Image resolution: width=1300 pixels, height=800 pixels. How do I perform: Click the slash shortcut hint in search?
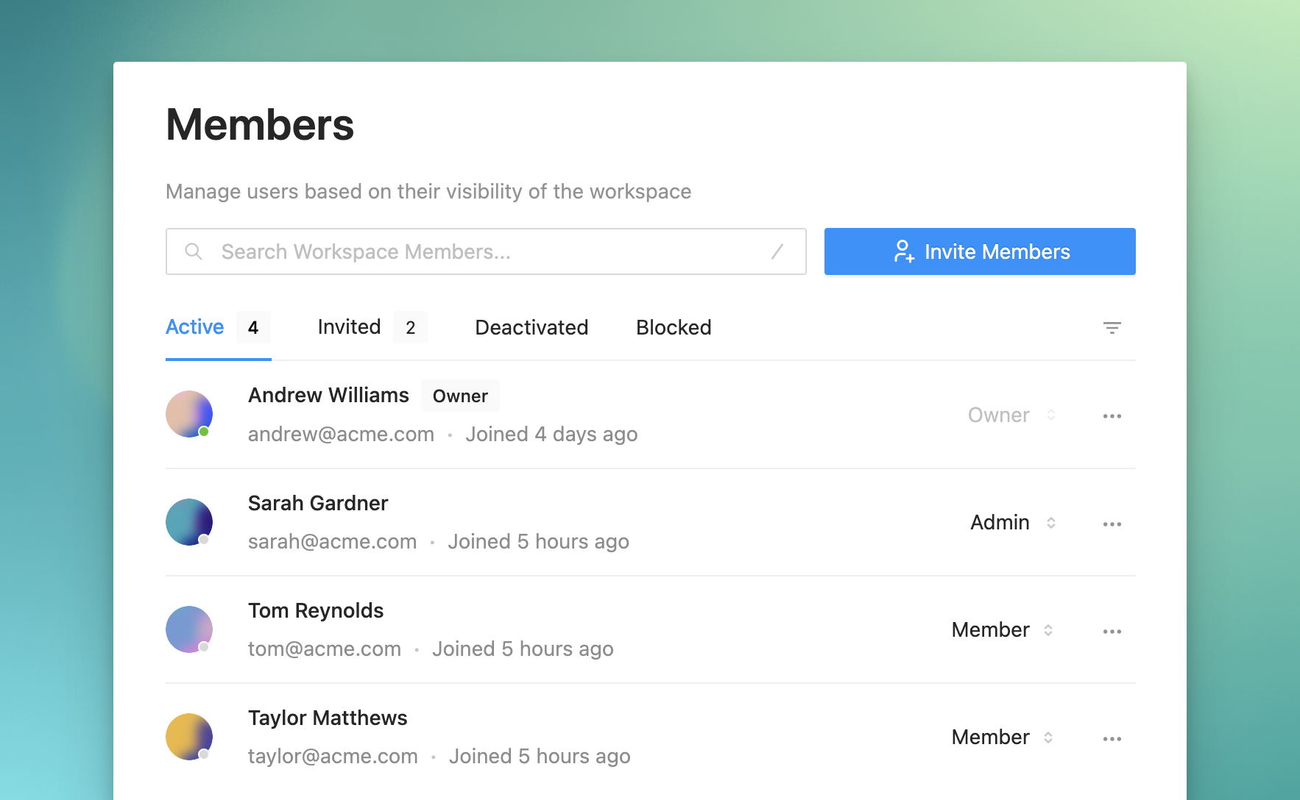(x=777, y=251)
